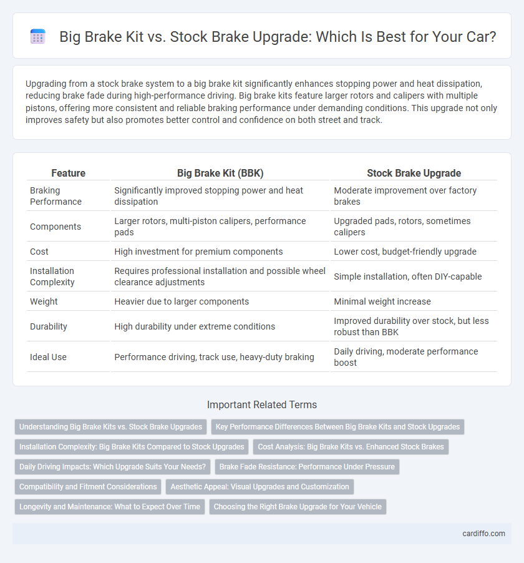524x563 pixels.
Task: Click the 'Important Related Terms' heading
Action: pos(262,404)
